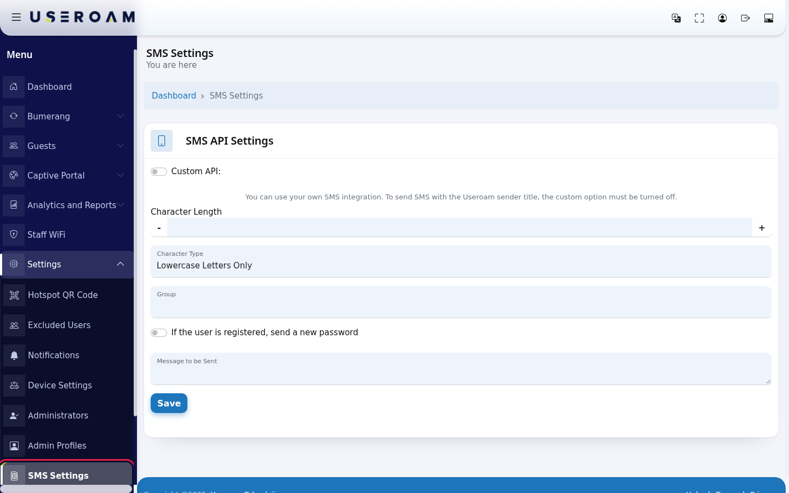Open Device Settings menu item
The height and width of the screenshot is (493, 789).
point(67,385)
